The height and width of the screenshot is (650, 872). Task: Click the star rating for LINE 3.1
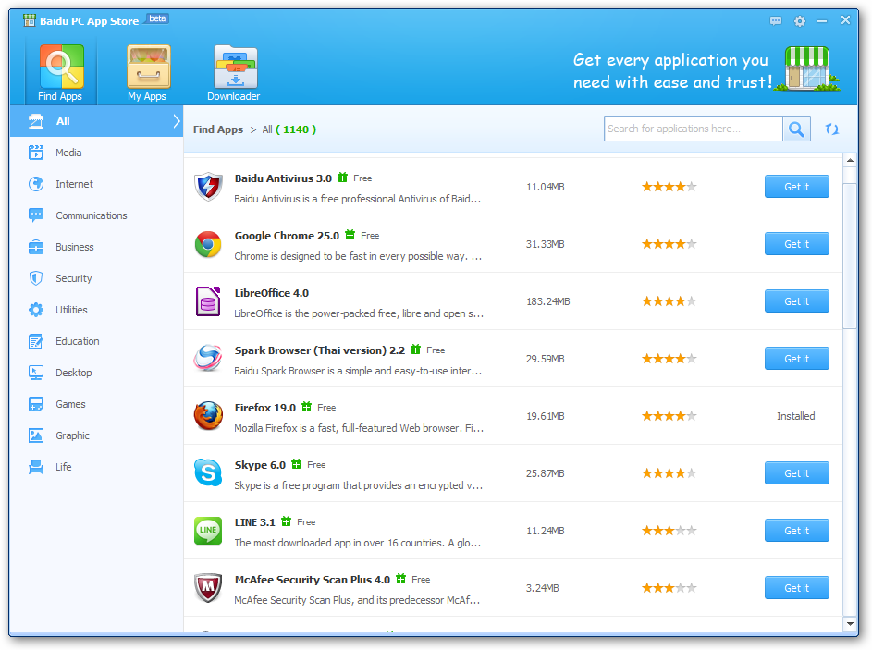669,531
